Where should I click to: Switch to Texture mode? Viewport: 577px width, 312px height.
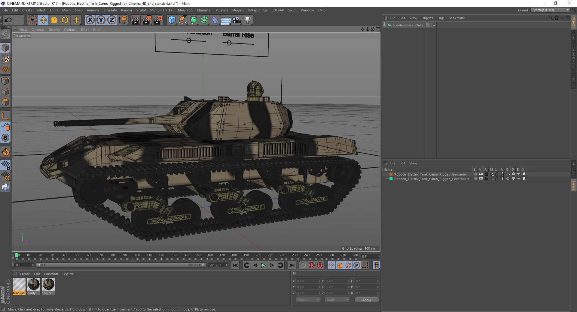click(5, 59)
